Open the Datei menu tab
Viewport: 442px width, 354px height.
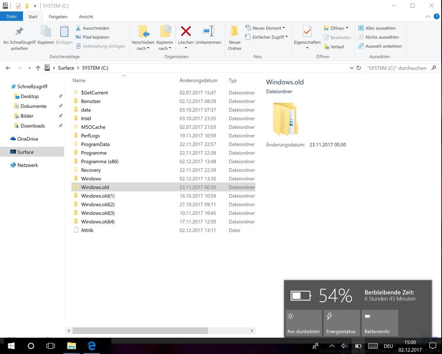(x=11, y=16)
